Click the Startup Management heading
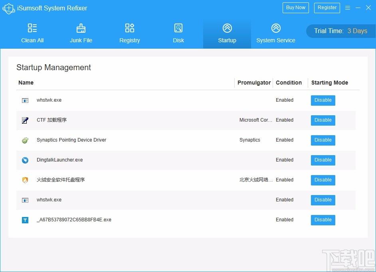The height and width of the screenshot is (272, 376). [53, 67]
